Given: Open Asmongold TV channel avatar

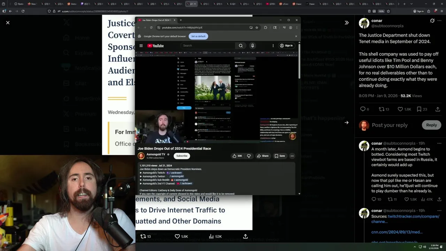Looking at the screenshot, I should (141, 156).
